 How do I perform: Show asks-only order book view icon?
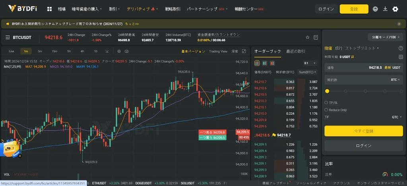[272, 63]
